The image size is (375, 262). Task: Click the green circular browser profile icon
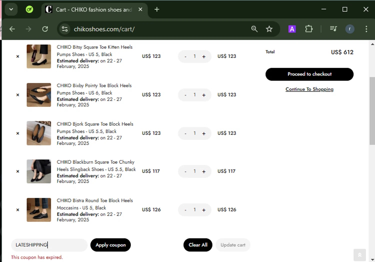click(29, 9)
